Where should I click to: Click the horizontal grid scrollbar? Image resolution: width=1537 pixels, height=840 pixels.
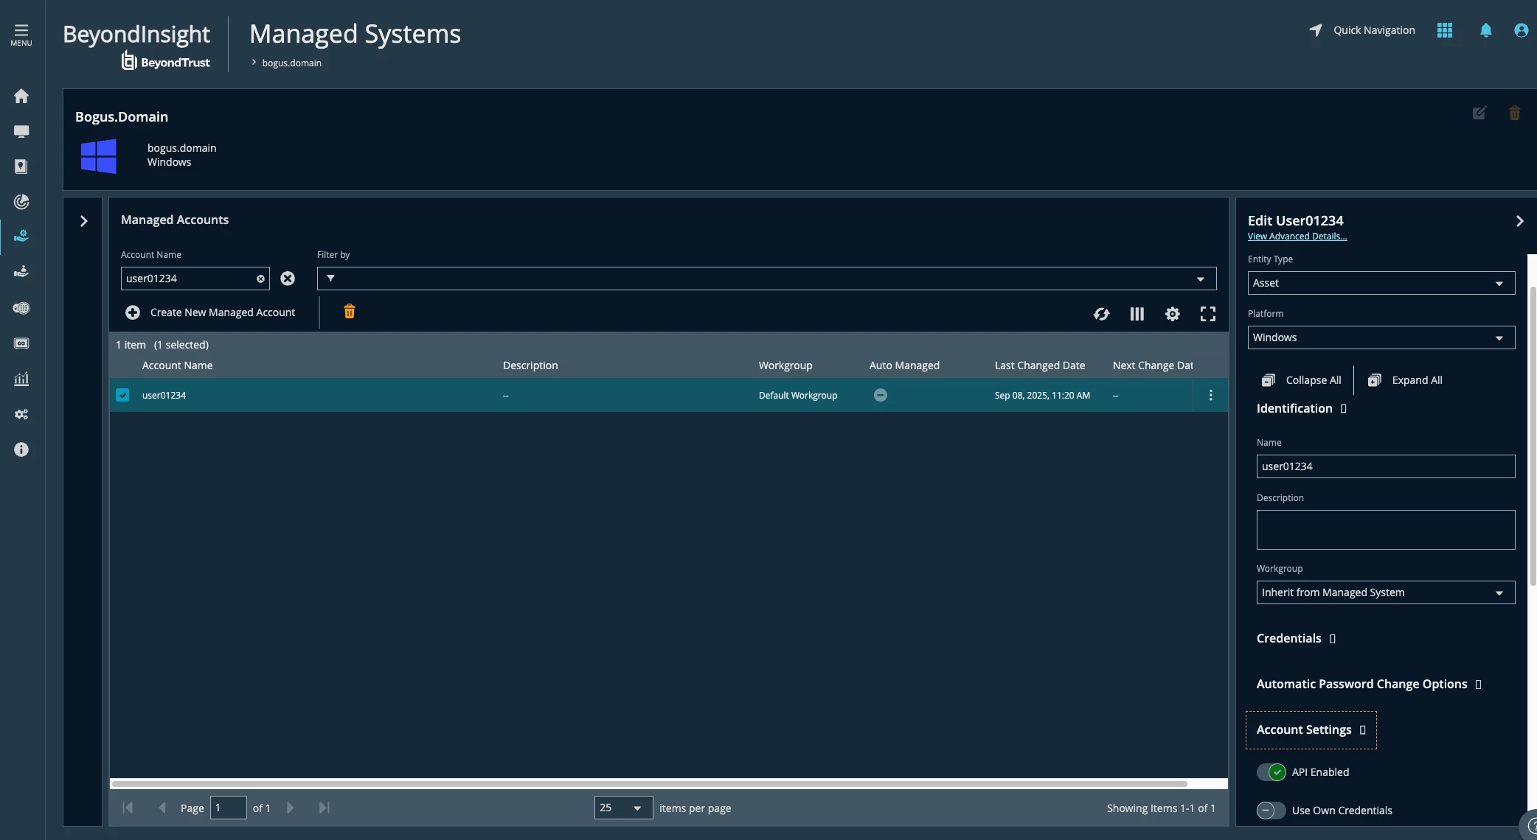(x=649, y=783)
